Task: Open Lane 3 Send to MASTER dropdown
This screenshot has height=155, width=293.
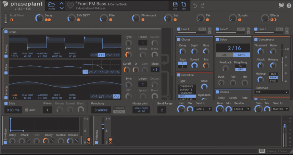Action: pyautogui.click(x=280, y=109)
